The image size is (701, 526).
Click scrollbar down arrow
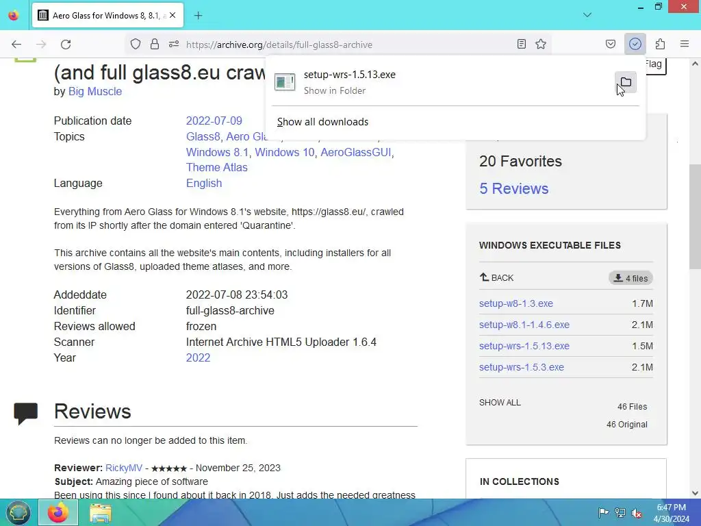pos(695,493)
